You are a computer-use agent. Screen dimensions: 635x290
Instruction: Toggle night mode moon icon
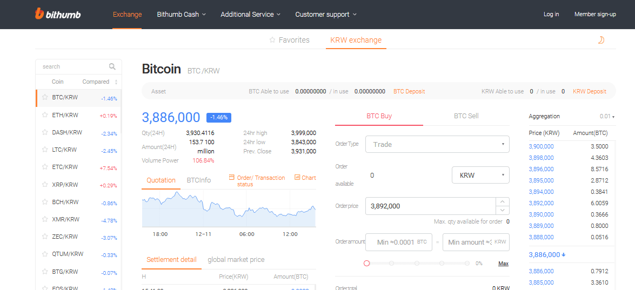(x=601, y=40)
